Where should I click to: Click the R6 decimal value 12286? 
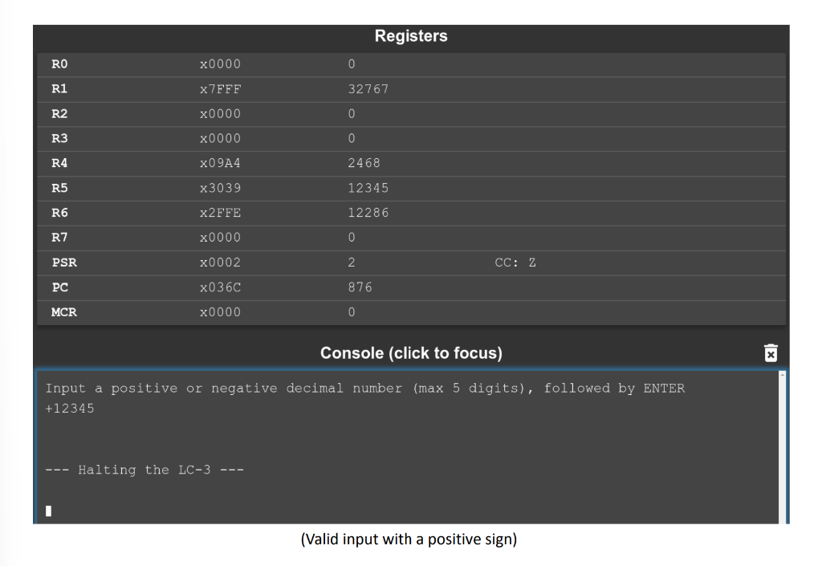click(368, 213)
